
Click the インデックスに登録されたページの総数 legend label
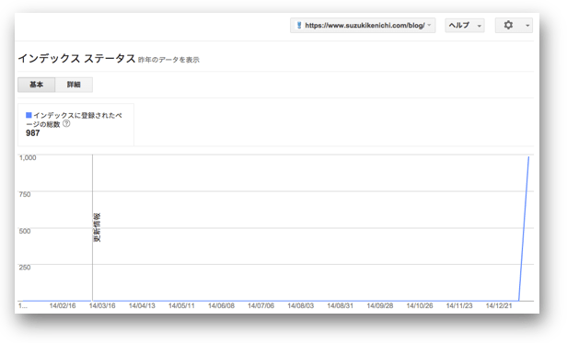point(75,120)
